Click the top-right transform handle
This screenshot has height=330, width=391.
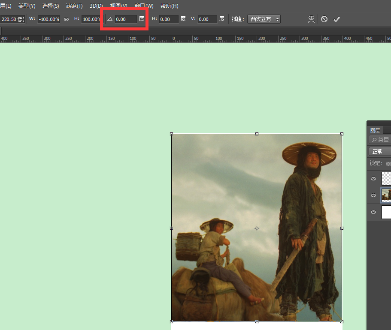[x=342, y=134]
